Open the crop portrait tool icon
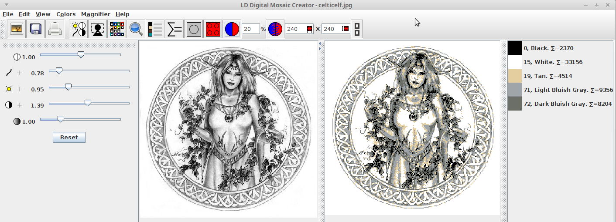 [x=97, y=29]
